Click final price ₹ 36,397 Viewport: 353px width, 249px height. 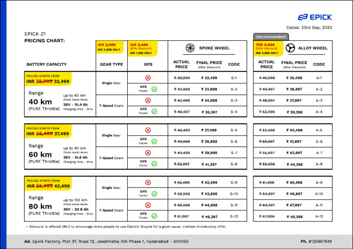(x=210, y=112)
